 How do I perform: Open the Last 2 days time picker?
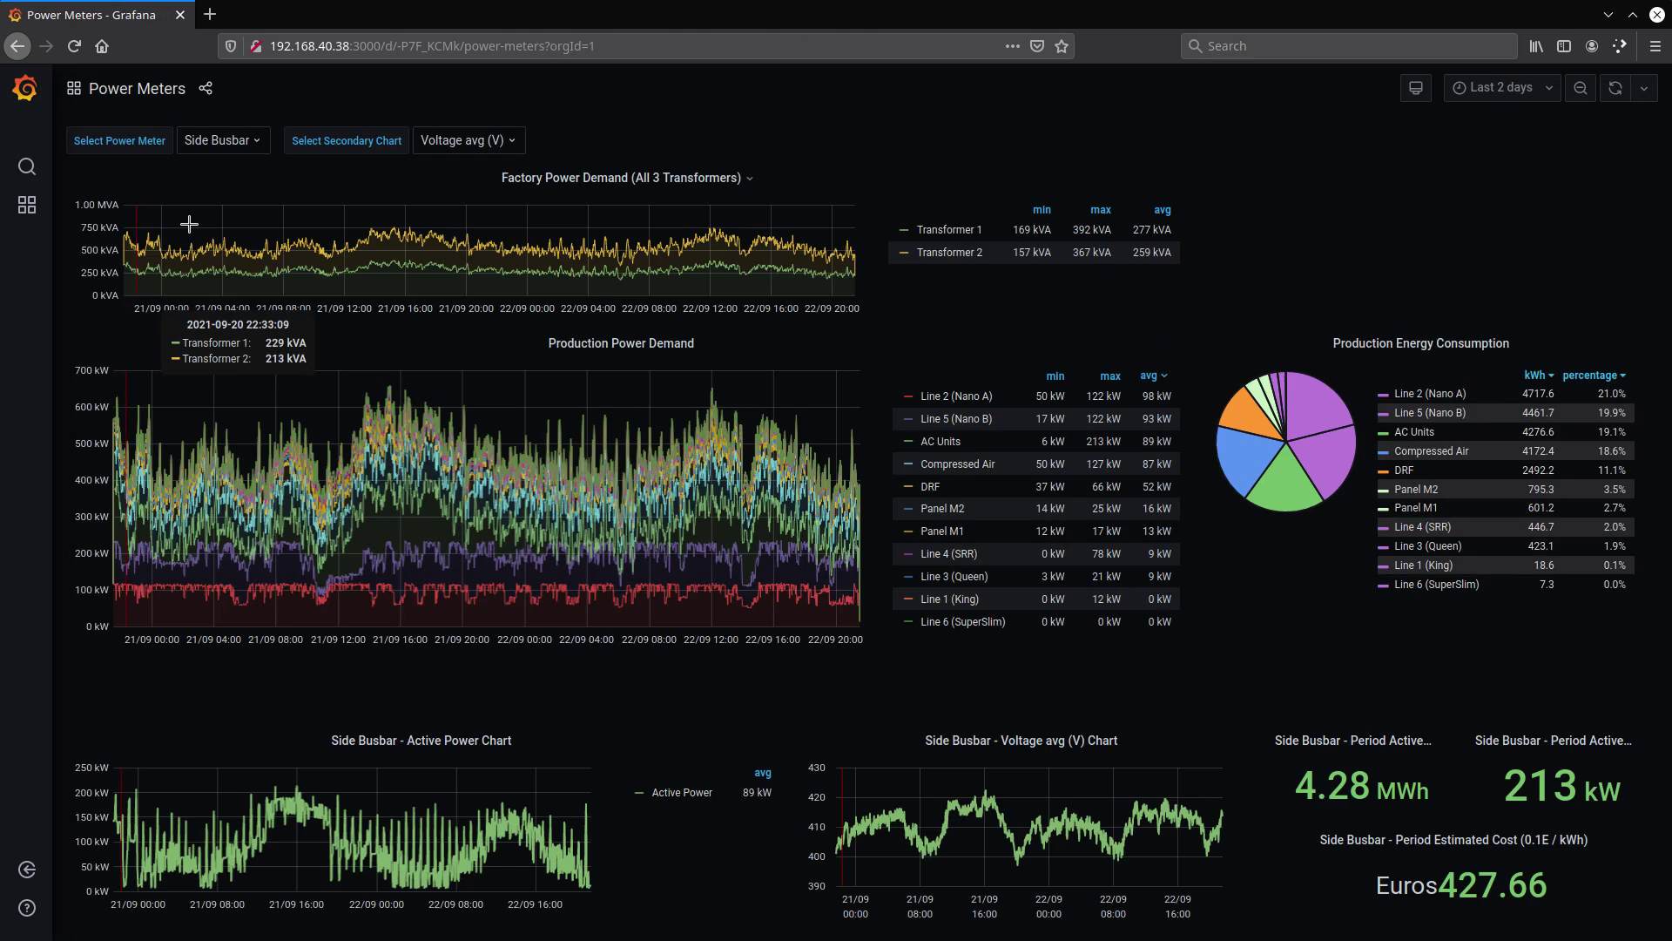[1502, 88]
